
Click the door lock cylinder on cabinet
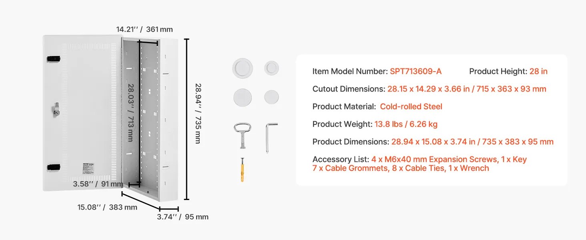click(x=56, y=109)
